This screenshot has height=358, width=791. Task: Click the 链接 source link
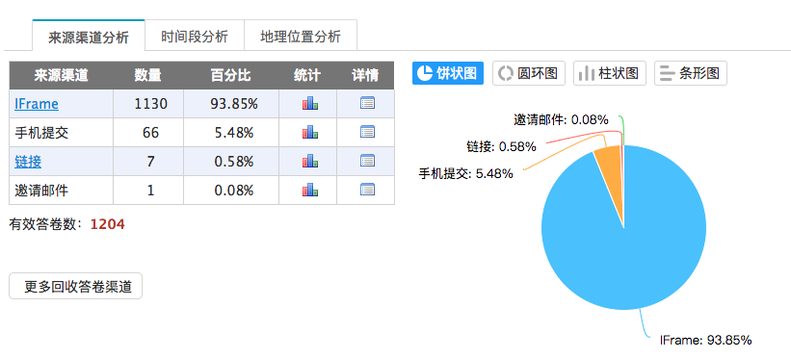28,162
